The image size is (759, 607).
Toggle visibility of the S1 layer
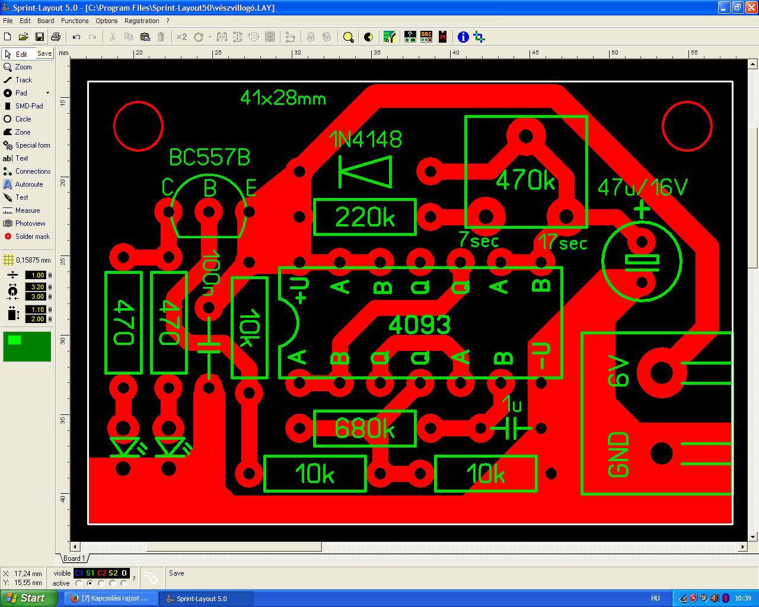click(x=90, y=573)
